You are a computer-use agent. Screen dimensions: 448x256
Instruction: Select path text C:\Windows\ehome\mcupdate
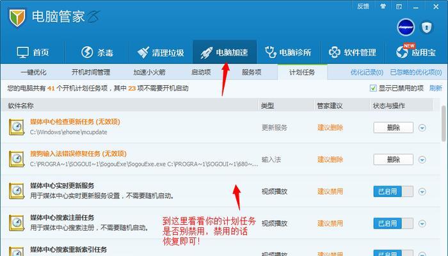coord(68,132)
